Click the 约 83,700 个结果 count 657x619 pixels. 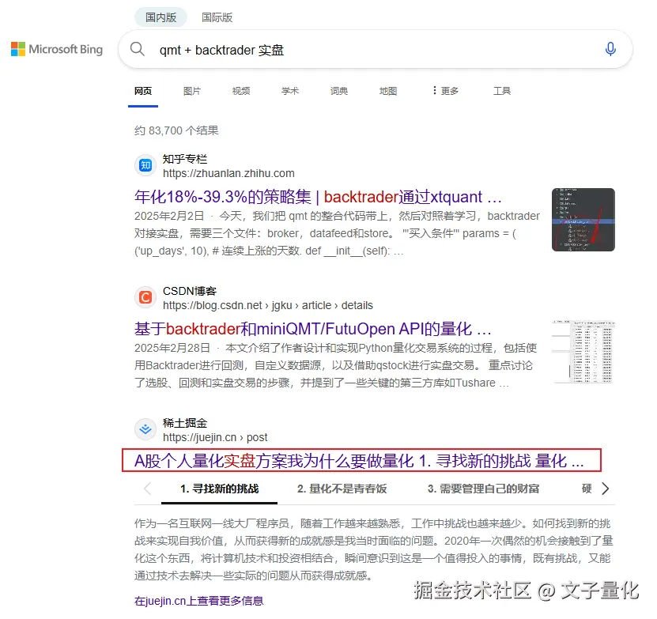[176, 130]
